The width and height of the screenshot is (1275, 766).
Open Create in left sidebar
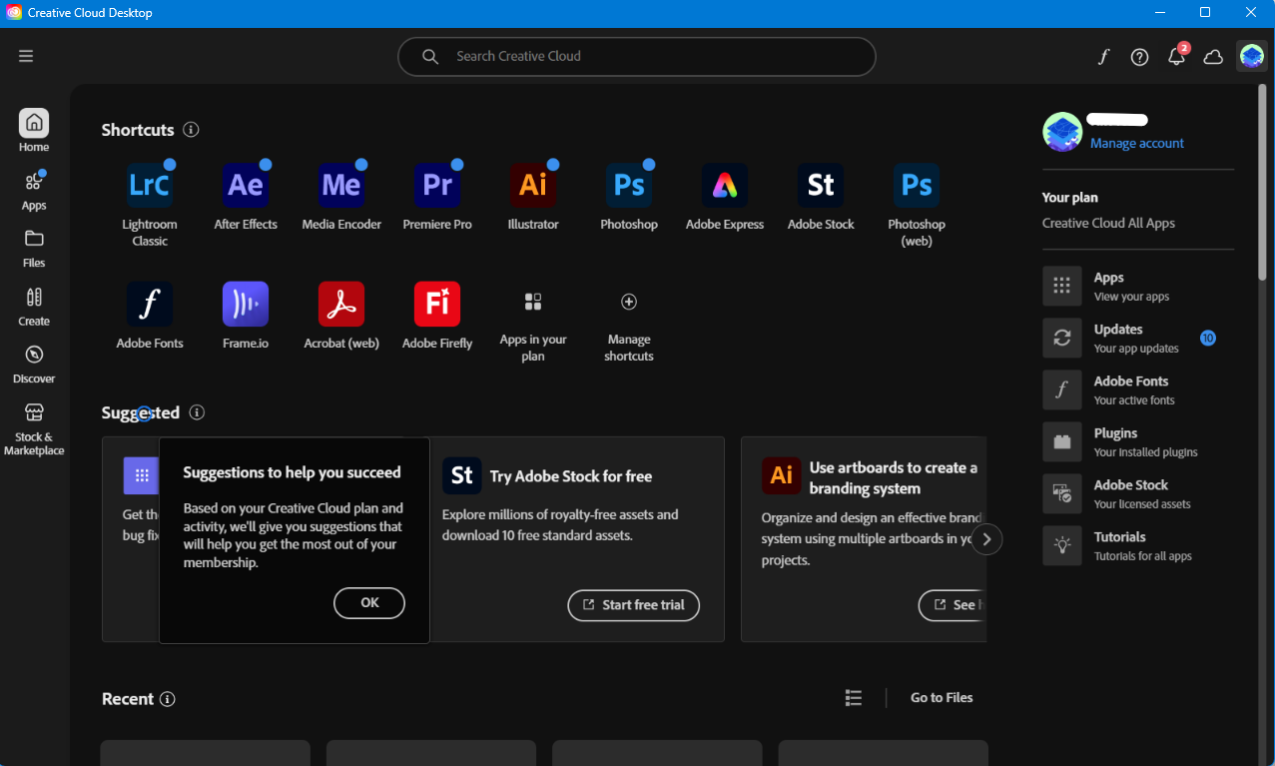point(34,306)
